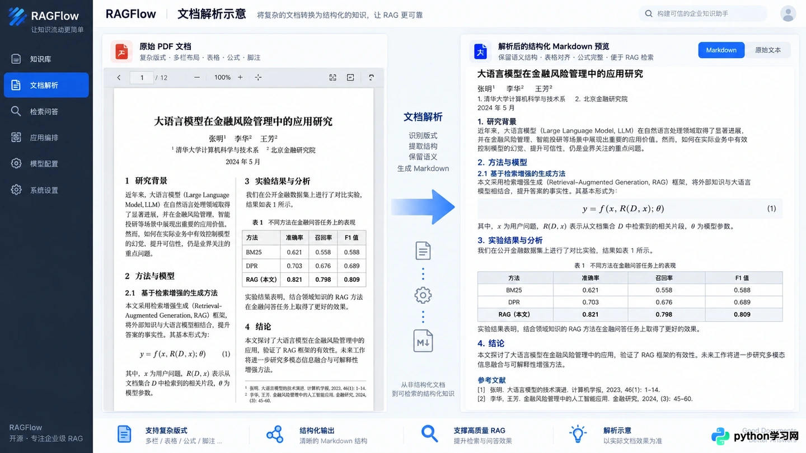This screenshot has height=453, width=806.
Task: Click the document icon in the middle pipeline
Action: pos(423,251)
